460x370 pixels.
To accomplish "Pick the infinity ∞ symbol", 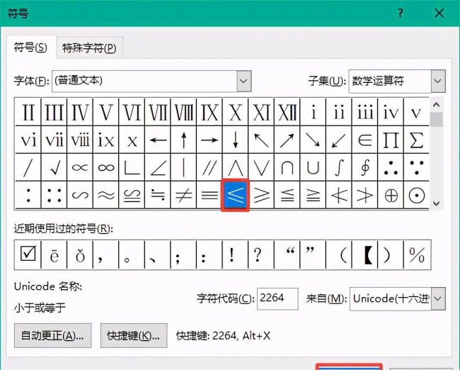I will (x=106, y=167).
